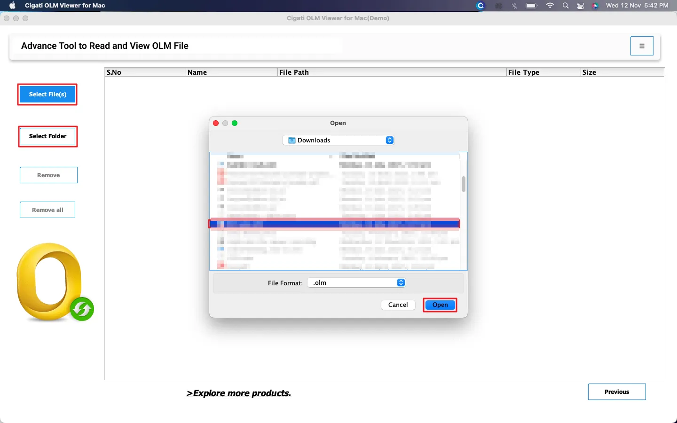Click the Bluetooth menu bar icon

coord(514,6)
